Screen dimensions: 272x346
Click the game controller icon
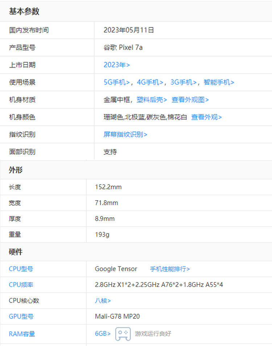pos(123,334)
